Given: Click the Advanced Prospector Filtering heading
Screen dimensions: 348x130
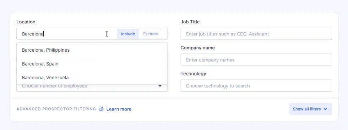Looking at the screenshot, I should pos(56,109).
